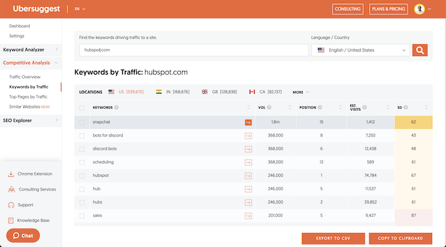Open the account menu chevron beside avatar
Viewport: 446px width, 247px height.
coord(429,9)
